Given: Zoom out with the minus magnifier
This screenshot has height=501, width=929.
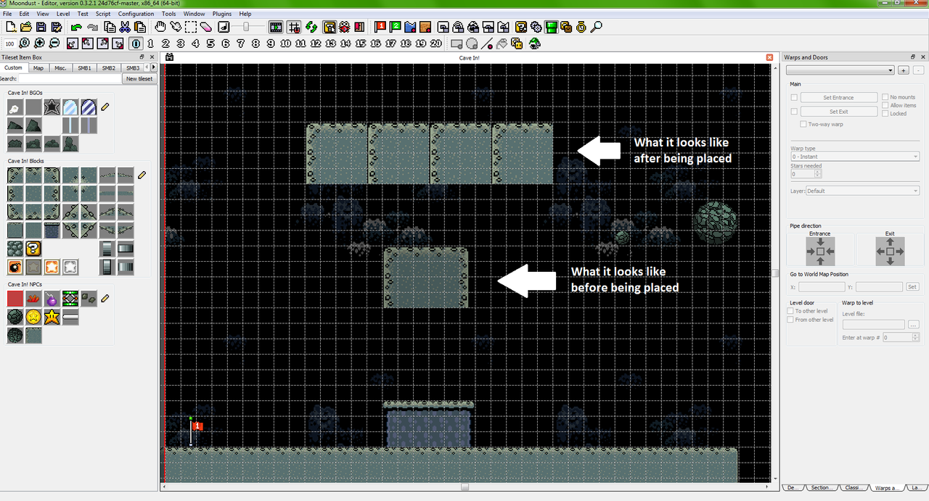Looking at the screenshot, I should point(54,44).
